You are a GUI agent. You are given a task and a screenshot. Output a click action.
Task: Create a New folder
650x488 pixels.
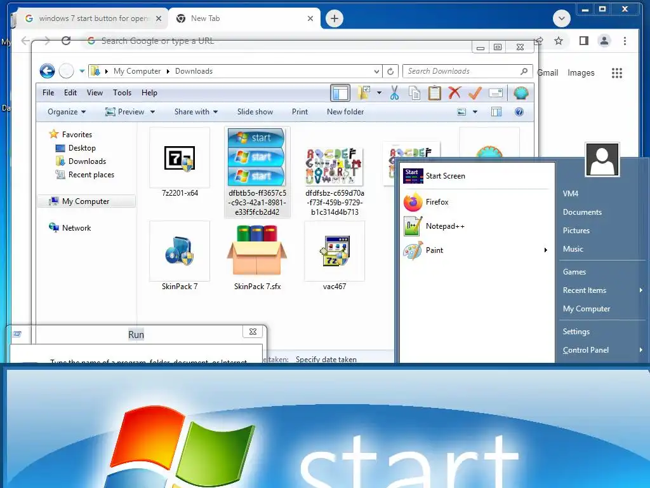[x=345, y=112]
